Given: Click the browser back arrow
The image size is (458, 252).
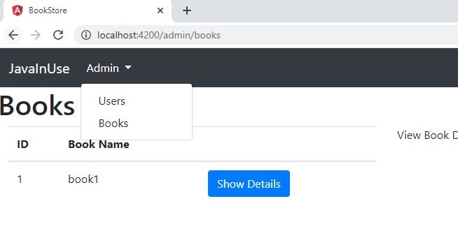Looking at the screenshot, I should tap(13, 35).
